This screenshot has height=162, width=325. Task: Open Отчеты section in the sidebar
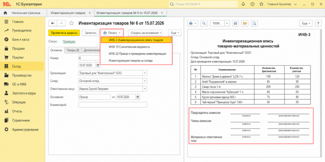point(17,111)
